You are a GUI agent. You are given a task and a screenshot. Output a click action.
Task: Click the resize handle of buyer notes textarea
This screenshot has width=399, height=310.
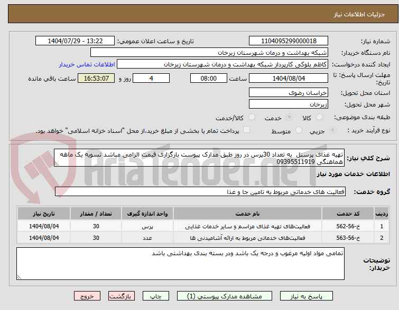[x=20, y=277]
